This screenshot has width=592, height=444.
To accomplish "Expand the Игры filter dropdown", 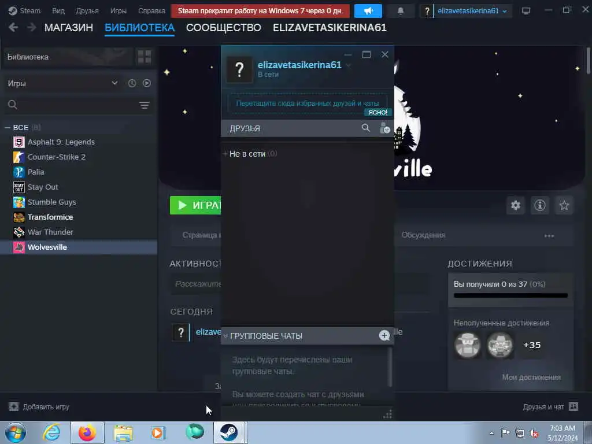I will pos(62,83).
